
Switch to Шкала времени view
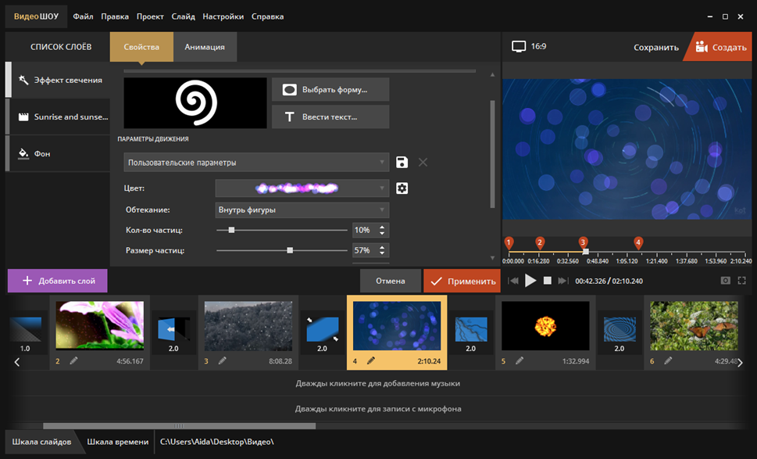pos(117,442)
